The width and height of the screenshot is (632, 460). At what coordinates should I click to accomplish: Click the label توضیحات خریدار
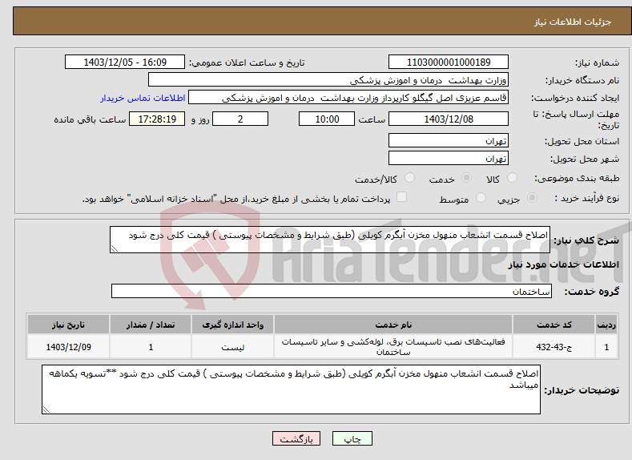coord(582,390)
